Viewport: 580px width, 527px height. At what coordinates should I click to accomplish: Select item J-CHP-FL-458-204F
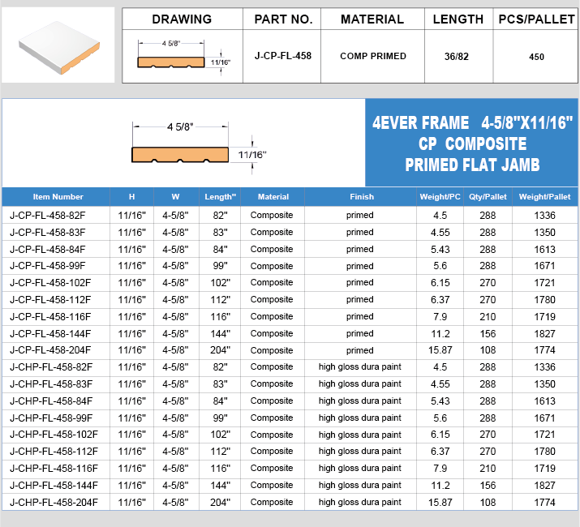point(54,502)
